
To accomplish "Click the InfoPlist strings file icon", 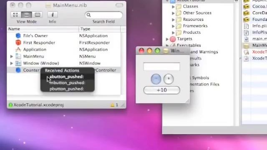I will click(x=247, y=32).
